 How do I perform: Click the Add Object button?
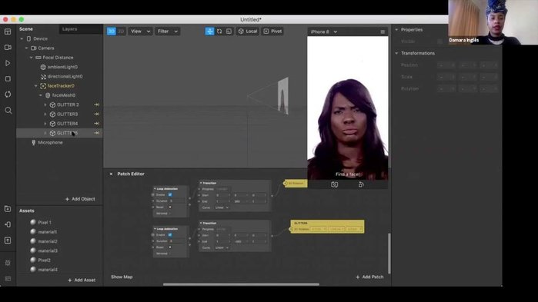click(80, 199)
